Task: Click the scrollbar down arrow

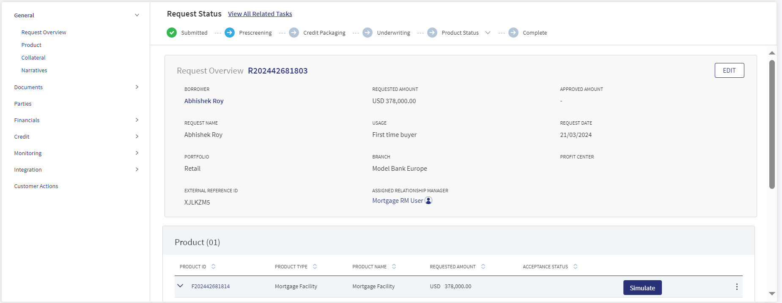Action: click(772, 293)
